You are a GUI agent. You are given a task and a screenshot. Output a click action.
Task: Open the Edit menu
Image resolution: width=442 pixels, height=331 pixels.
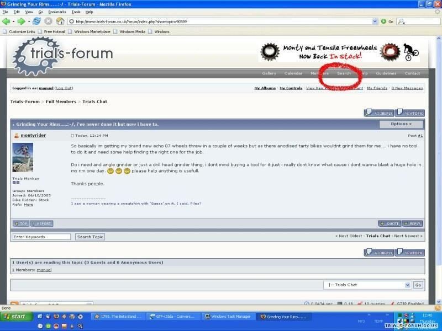17,12
